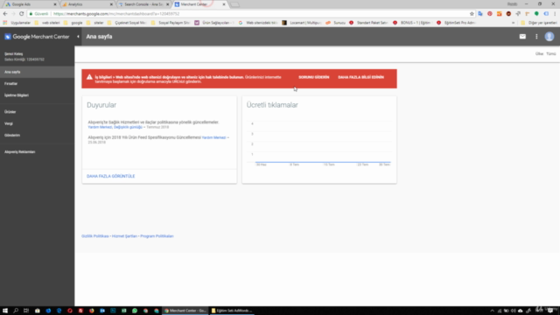Click the Google Merchant Center logo

pyautogui.click(x=37, y=37)
